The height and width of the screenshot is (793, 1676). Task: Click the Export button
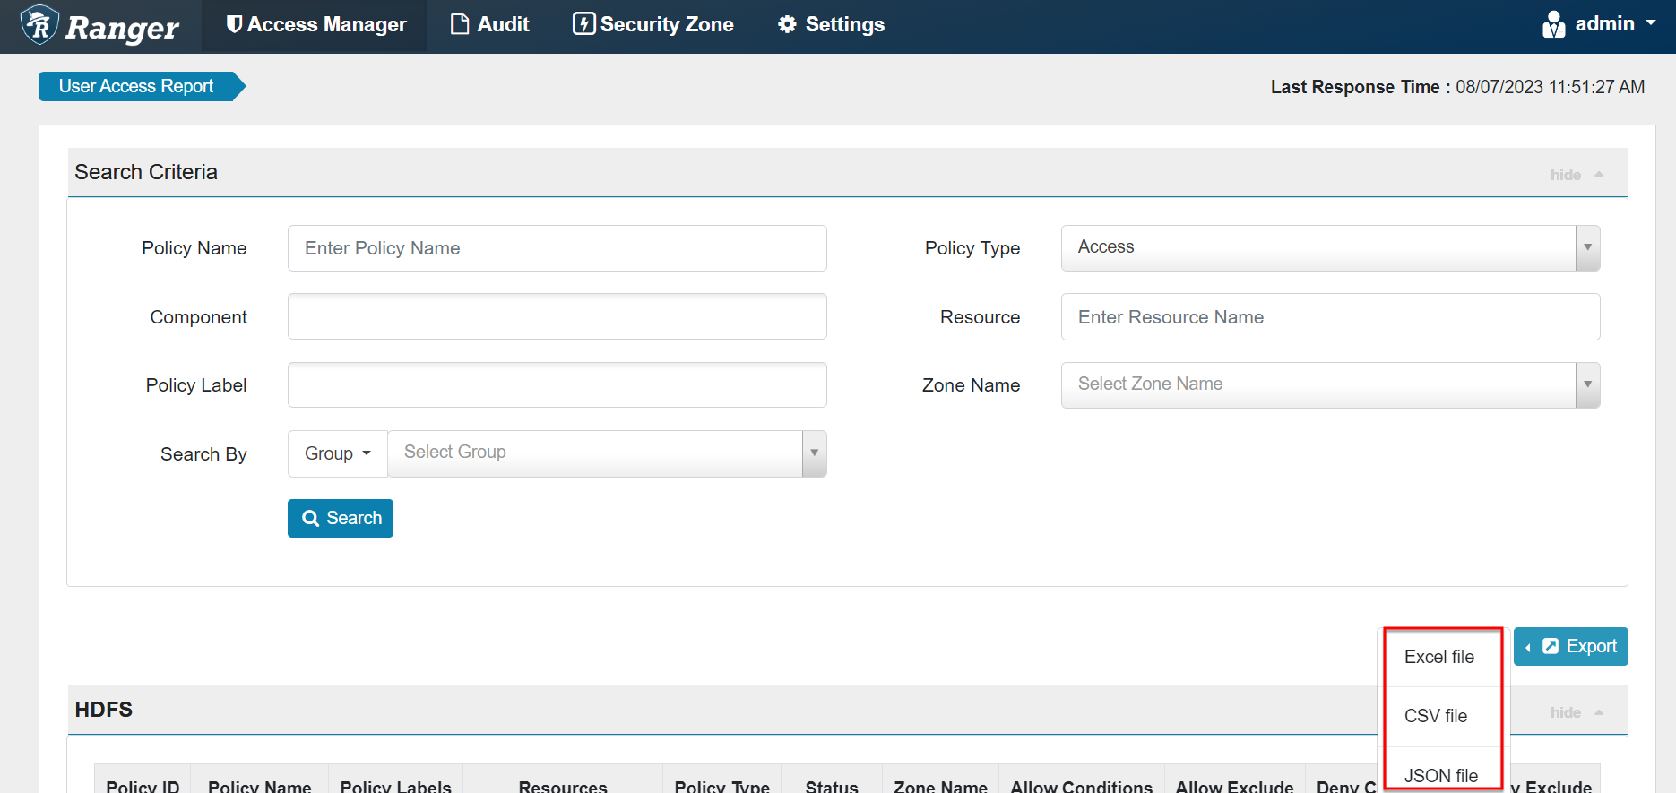tap(1570, 646)
